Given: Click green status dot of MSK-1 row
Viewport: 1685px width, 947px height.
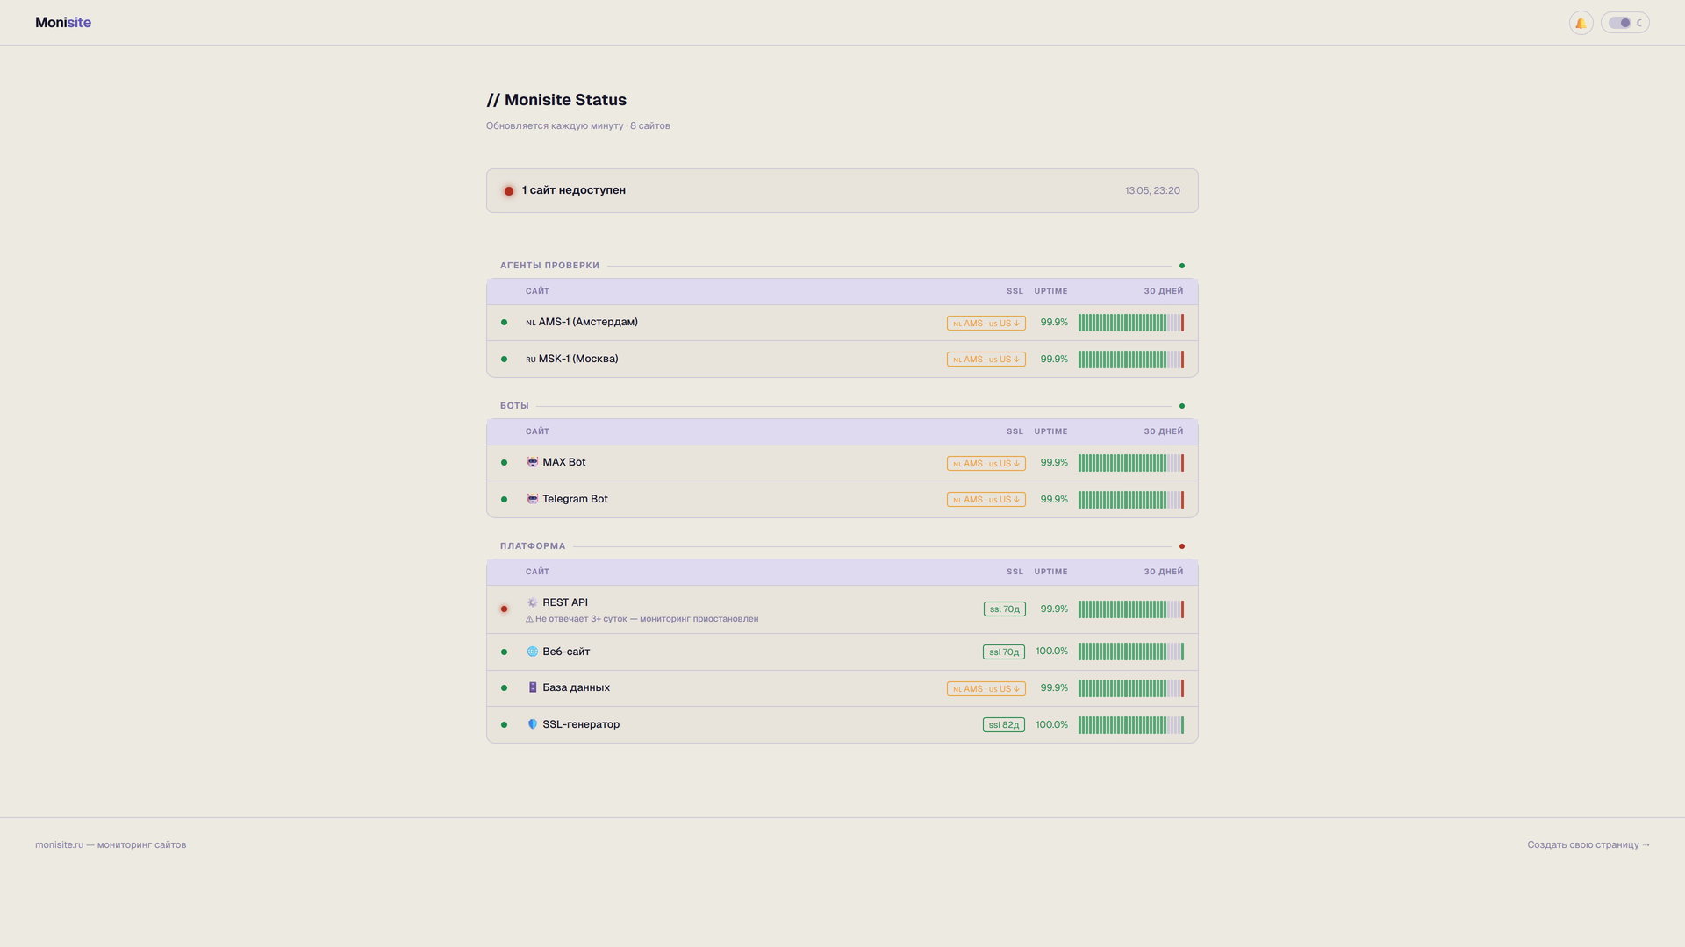Looking at the screenshot, I should (504, 360).
